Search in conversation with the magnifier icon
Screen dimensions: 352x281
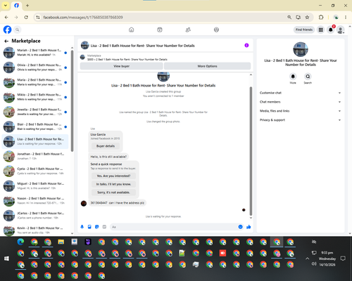click(308, 77)
